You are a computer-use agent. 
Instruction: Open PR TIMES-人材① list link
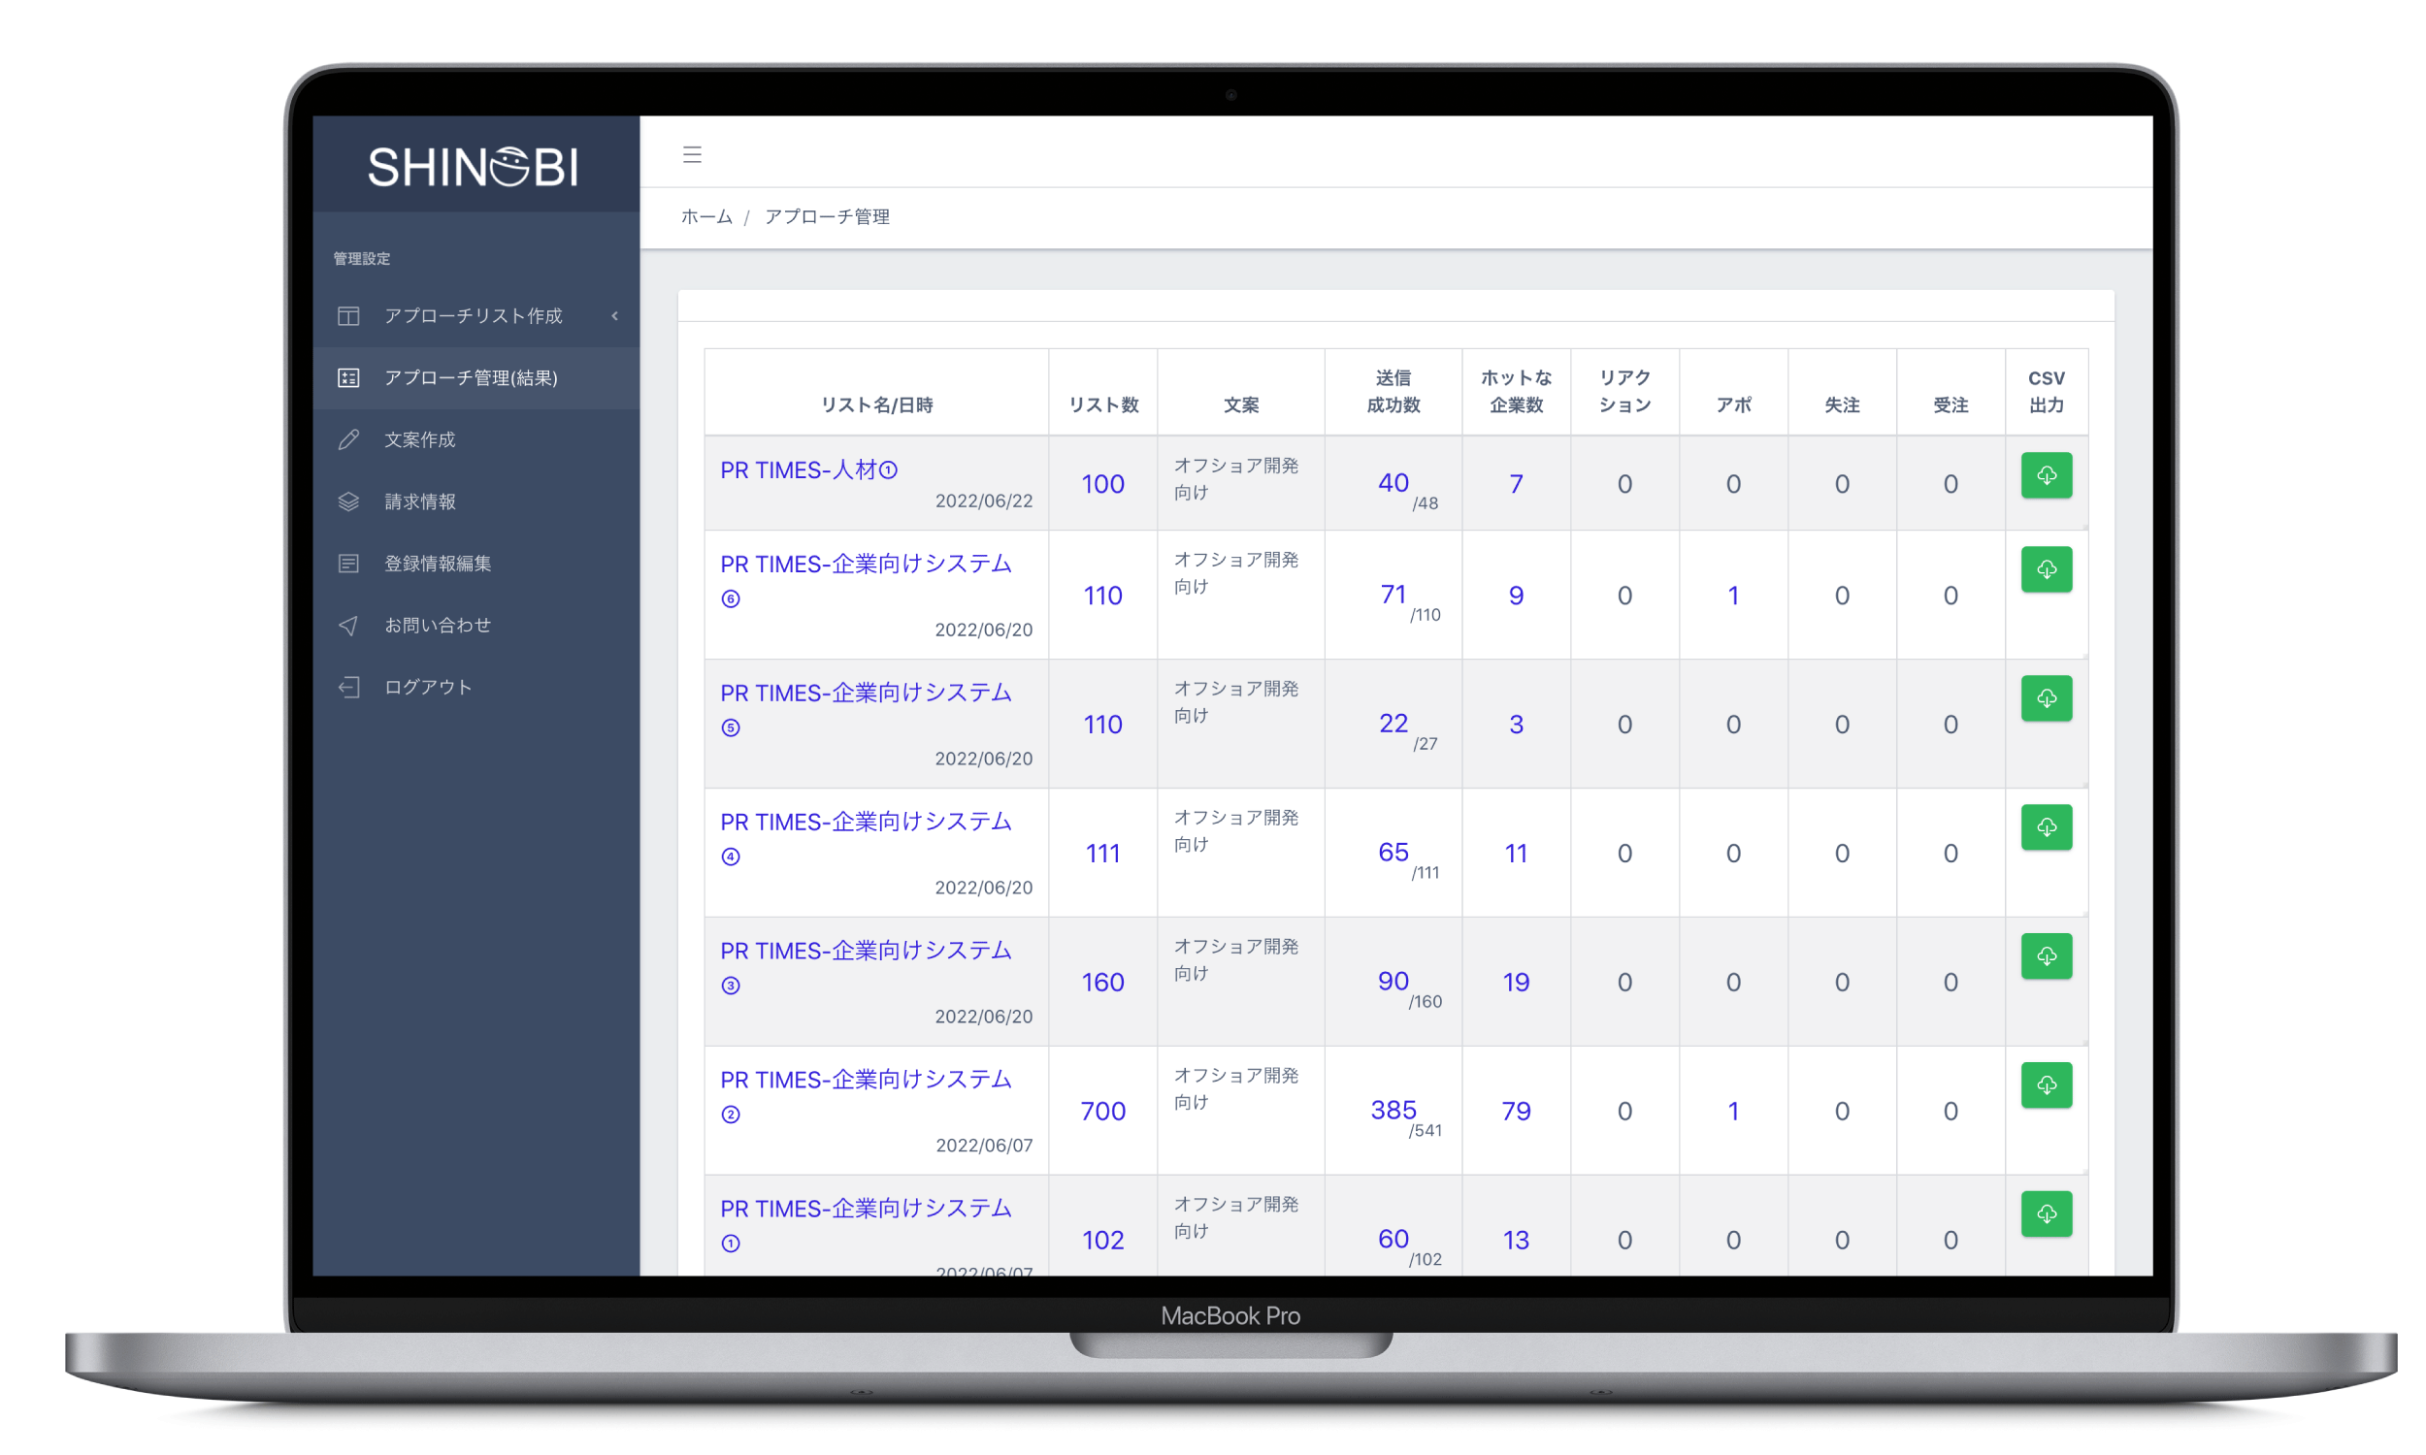tap(808, 469)
